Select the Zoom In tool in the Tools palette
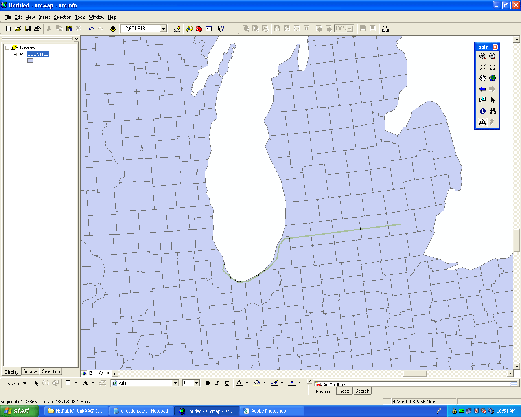The image size is (521, 417). pos(482,57)
